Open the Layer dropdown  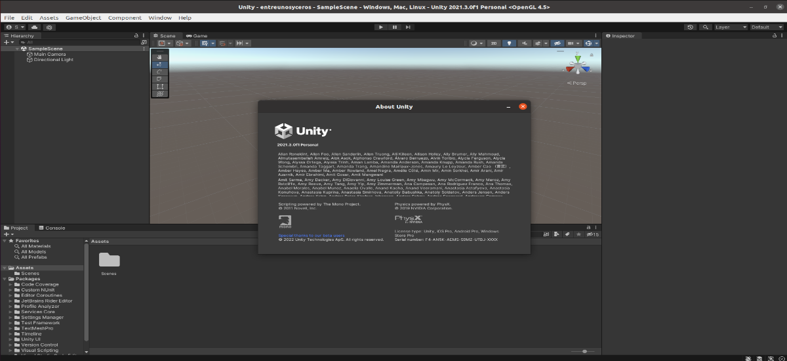pyautogui.click(x=731, y=27)
